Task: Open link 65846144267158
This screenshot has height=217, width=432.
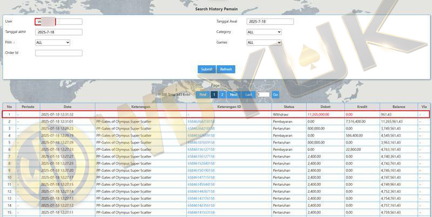Action: pyautogui.click(x=201, y=192)
